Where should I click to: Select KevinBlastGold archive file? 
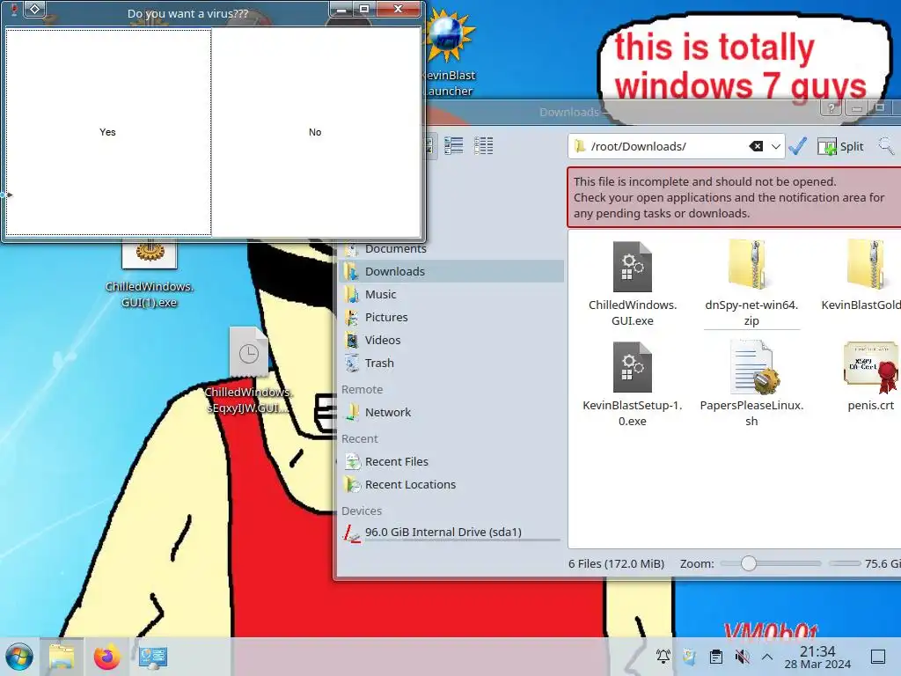[868, 276]
